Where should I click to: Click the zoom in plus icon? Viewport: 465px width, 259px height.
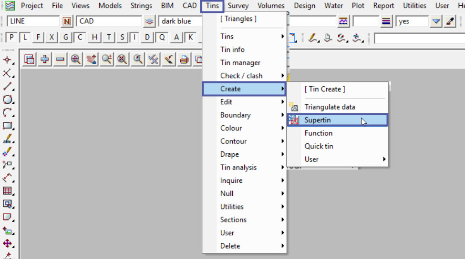(x=45, y=60)
